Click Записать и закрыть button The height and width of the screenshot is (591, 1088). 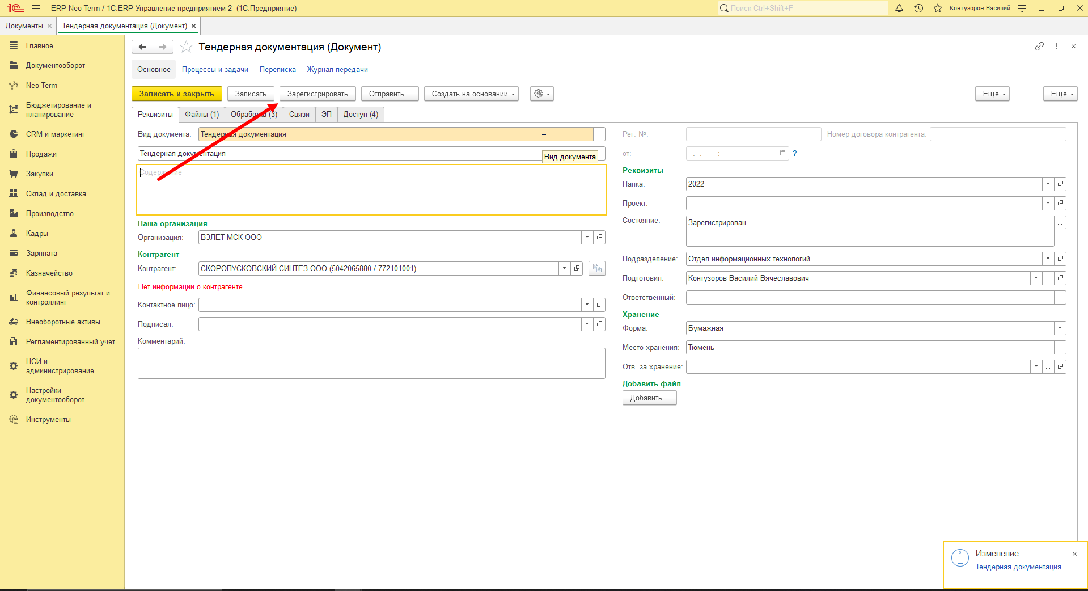[x=177, y=94]
